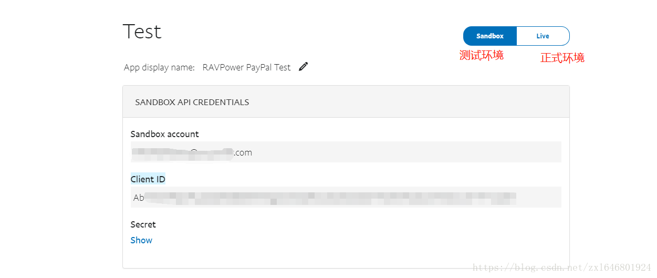The width and height of the screenshot is (657, 278).
Task: Click the Test page title
Action: click(x=142, y=32)
